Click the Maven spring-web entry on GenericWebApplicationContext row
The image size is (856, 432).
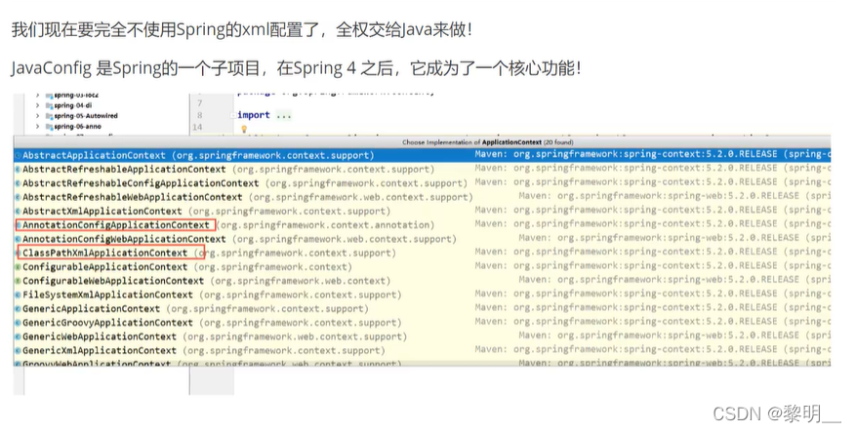click(x=674, y=335)
